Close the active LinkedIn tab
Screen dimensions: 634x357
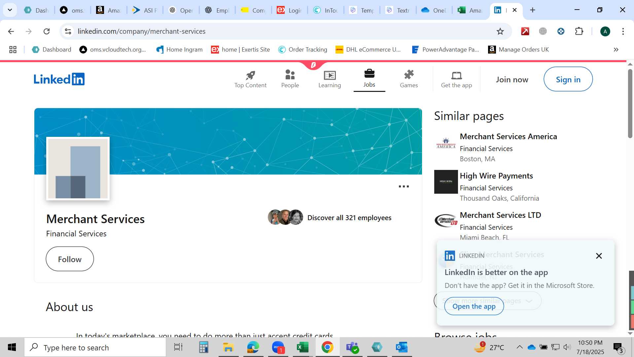tap(514, 10)
